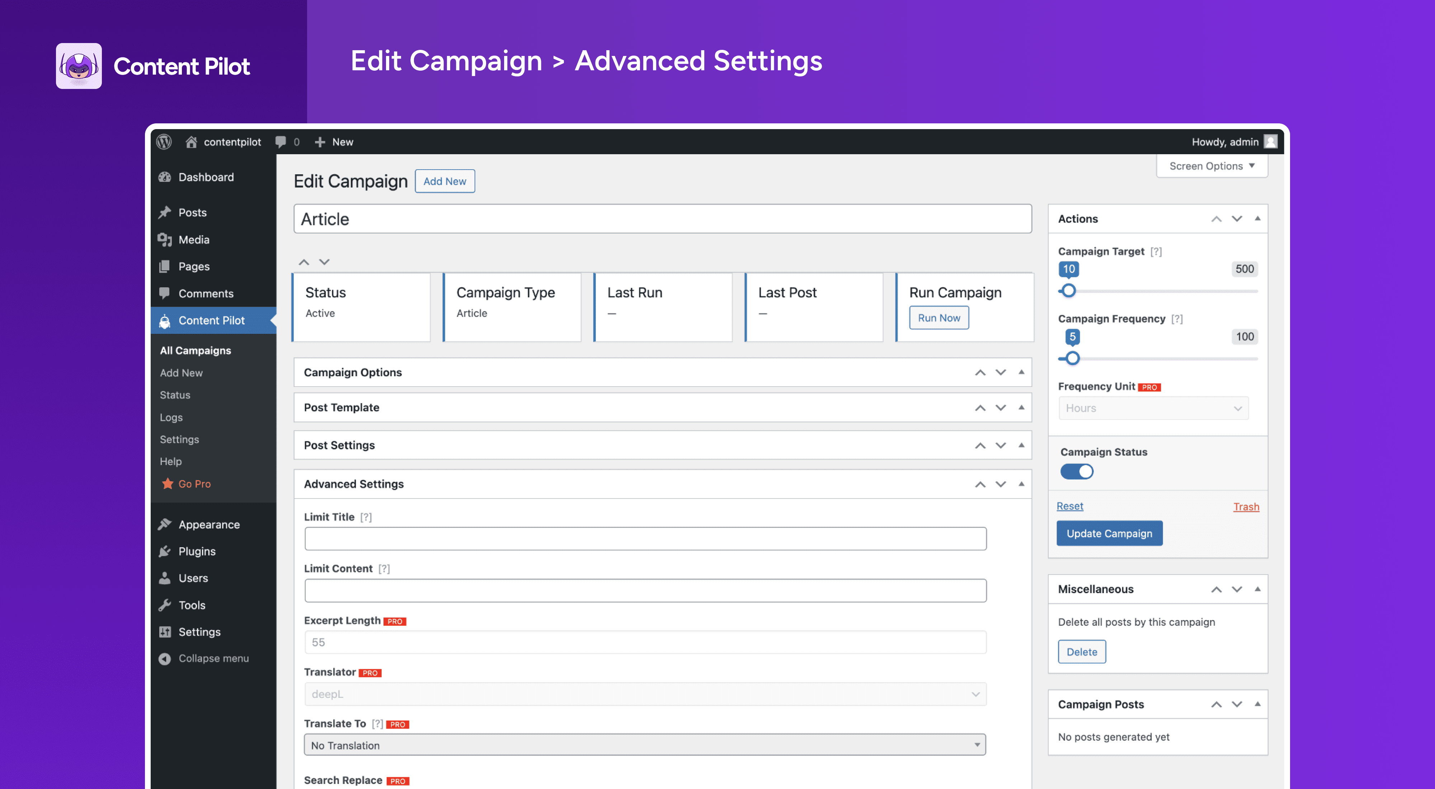Click the Plugins plug icon

[x=164, y=551]
